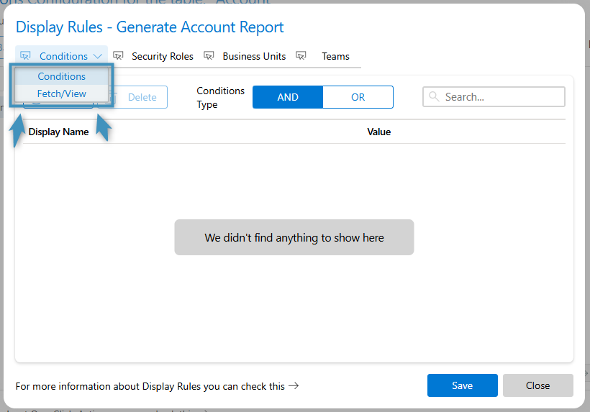Switch the conditions type to OR
Screen dimensions: 590x412
(x=358, y=97)
